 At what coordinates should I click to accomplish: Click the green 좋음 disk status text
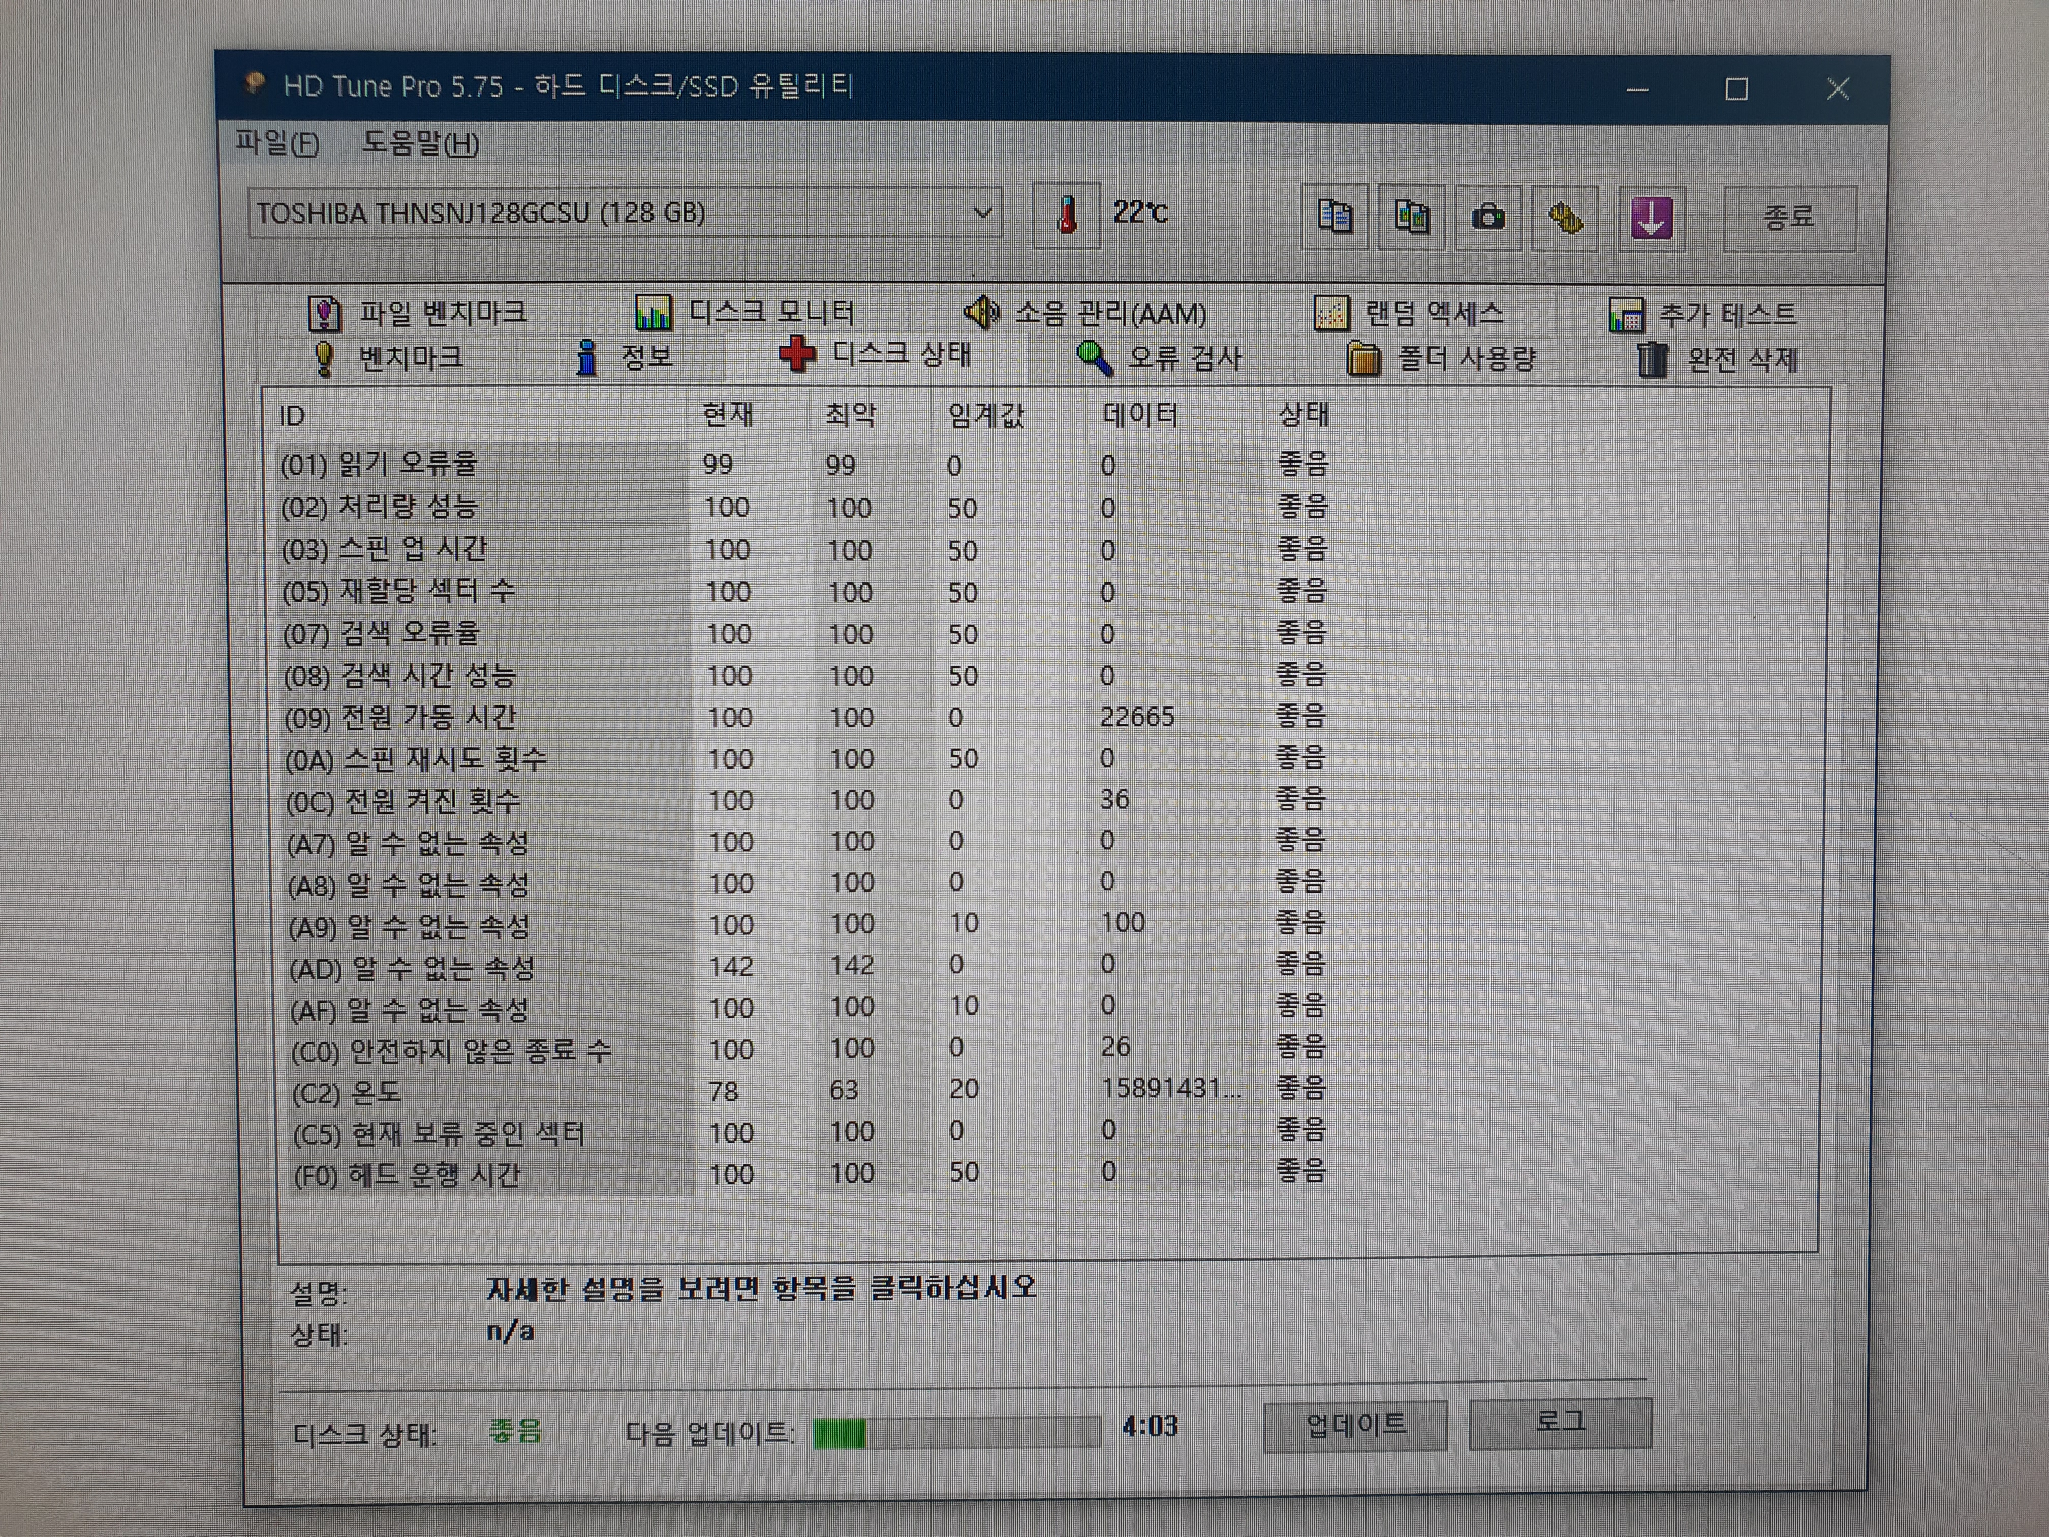point(515,1432)
